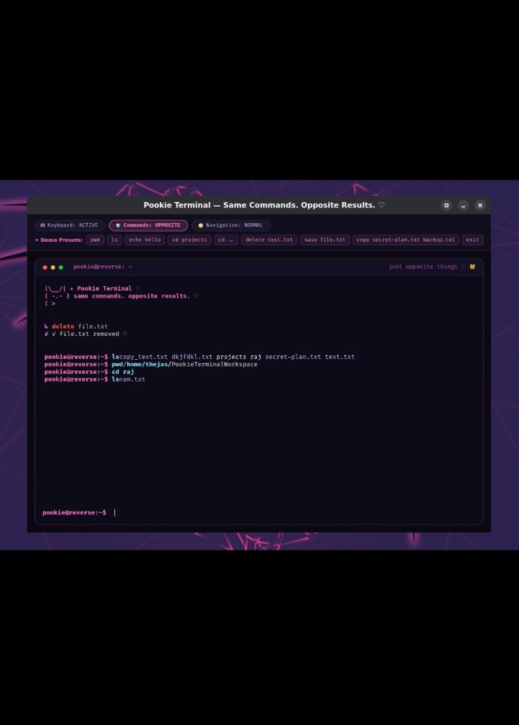The width and height of the screenshot is (519, 725).
Task: Click the keyboard icon in Keyboard pill
Action: click(43, 225)
